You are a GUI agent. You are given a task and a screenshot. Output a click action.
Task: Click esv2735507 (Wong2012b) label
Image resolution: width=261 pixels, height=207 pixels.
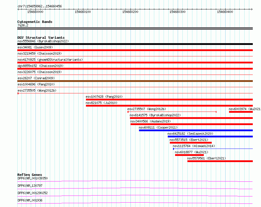tap(147, 109)
